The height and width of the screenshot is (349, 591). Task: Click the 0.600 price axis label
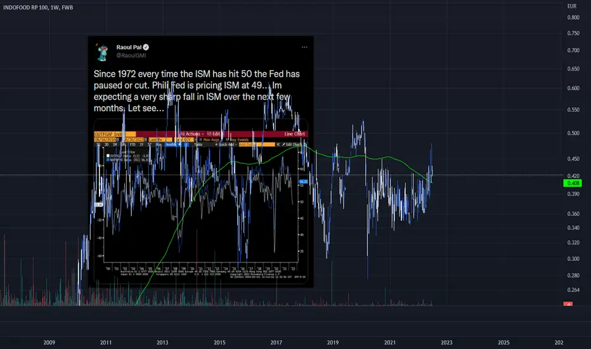point(573,88)
